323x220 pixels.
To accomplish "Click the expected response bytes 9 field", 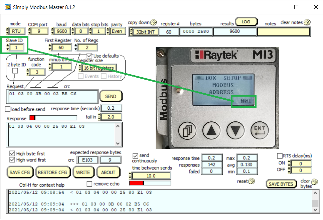I will pos(111,160).
